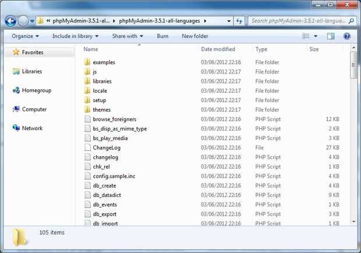Click the scrollbar down arrow
The width and height of the screenshot is (361, 253).
point(353,222)
